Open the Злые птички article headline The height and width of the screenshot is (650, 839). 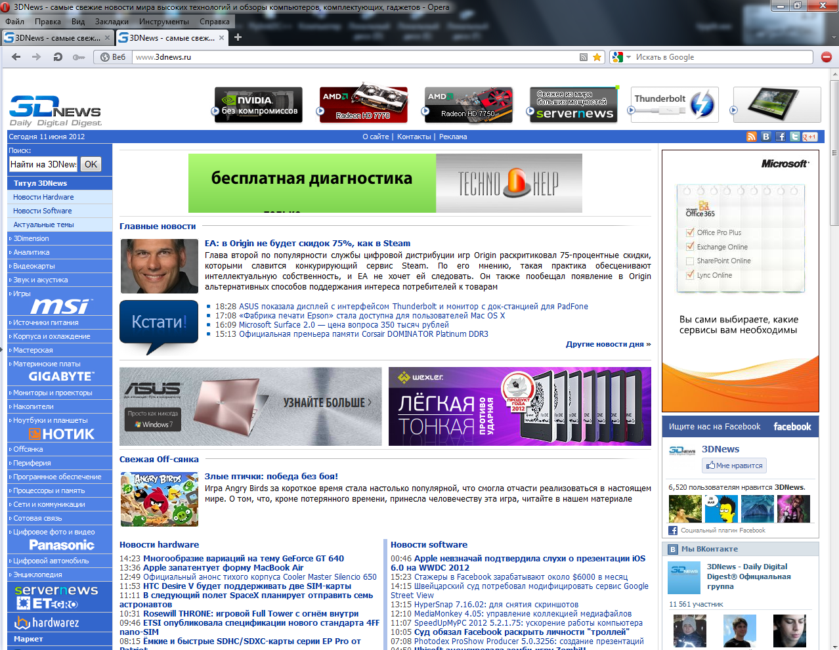[x=271, y=477]
